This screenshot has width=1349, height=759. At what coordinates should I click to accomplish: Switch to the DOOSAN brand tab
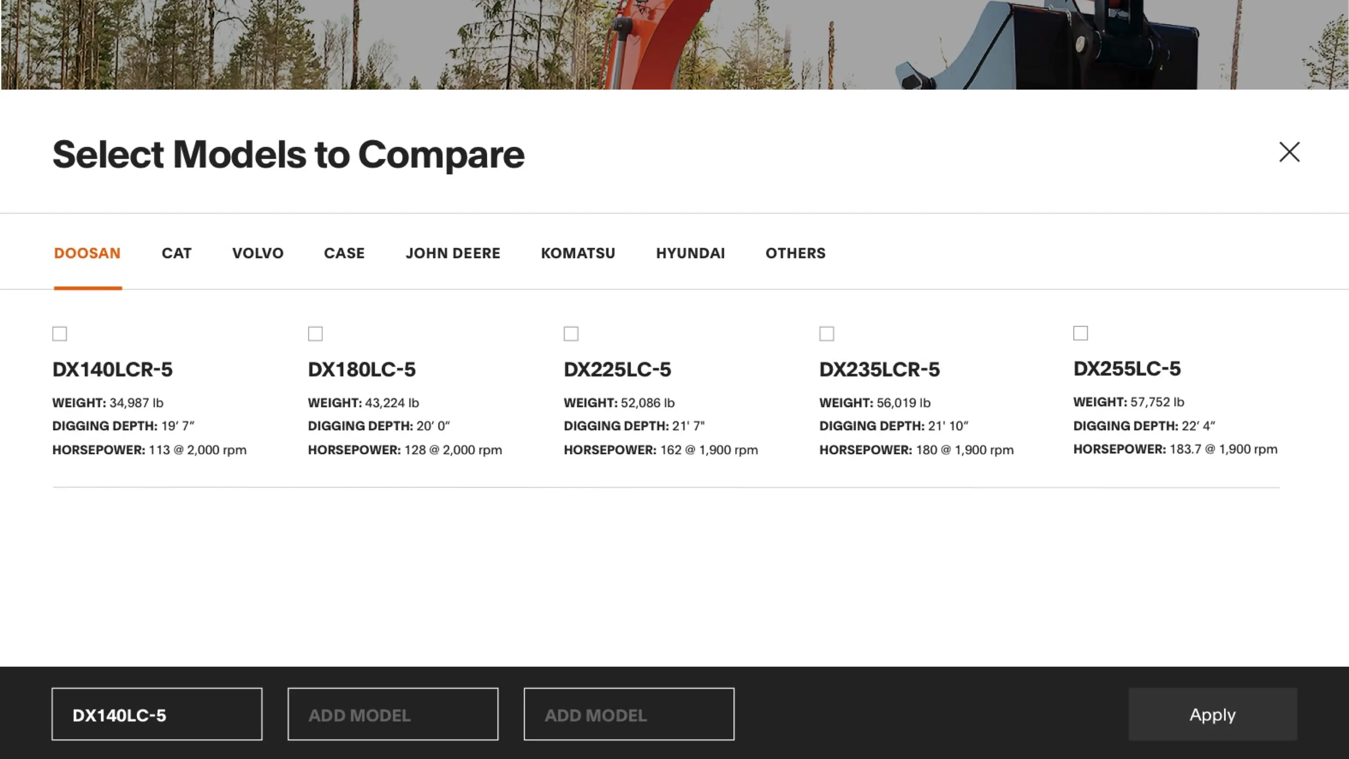point(87,253)
